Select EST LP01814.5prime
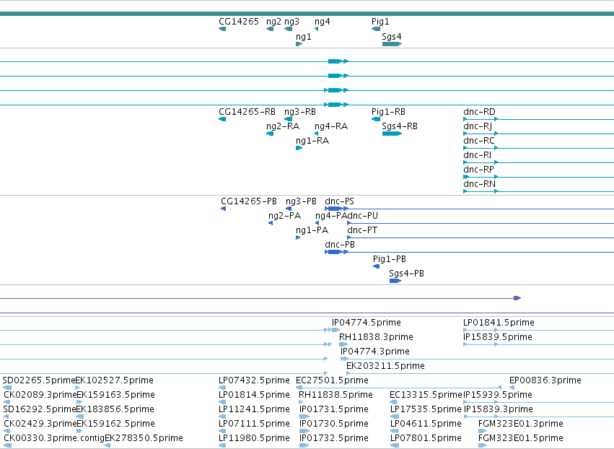 tap(254, 395)
